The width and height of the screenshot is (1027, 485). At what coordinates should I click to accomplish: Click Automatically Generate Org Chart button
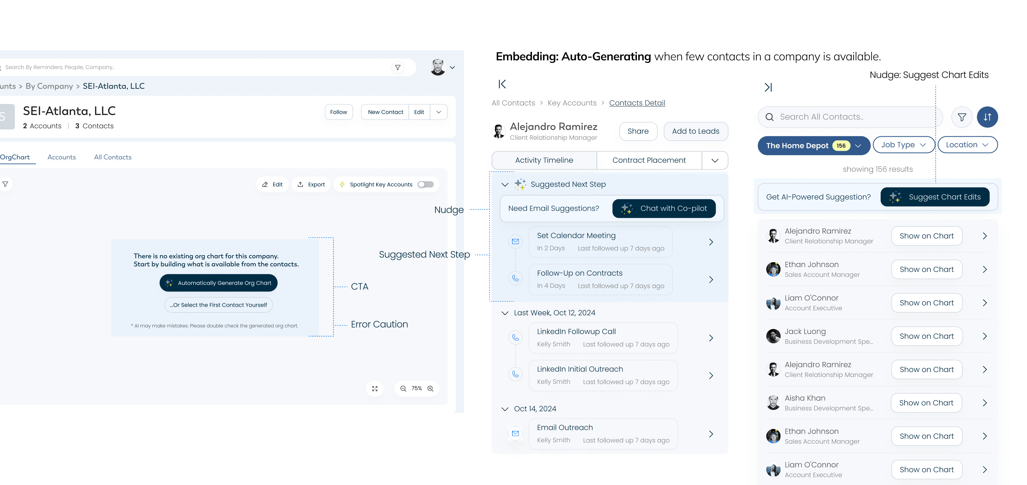tap(219, 283)
